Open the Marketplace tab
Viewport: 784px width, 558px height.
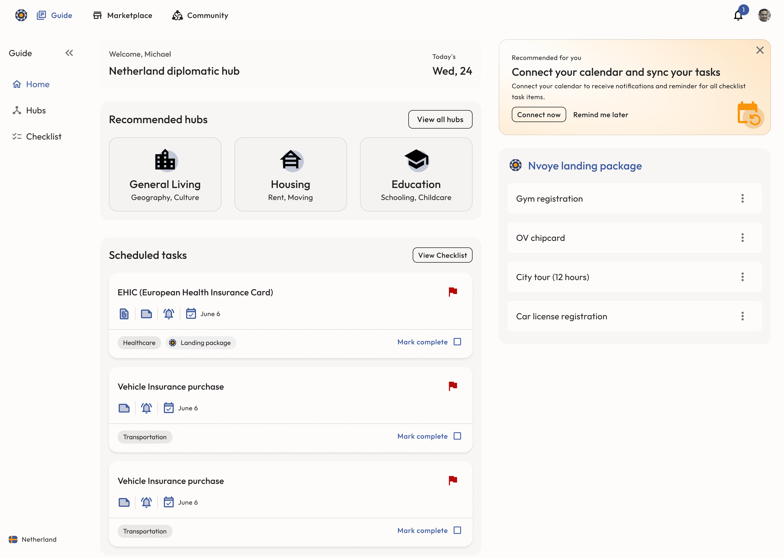(129, 15)
